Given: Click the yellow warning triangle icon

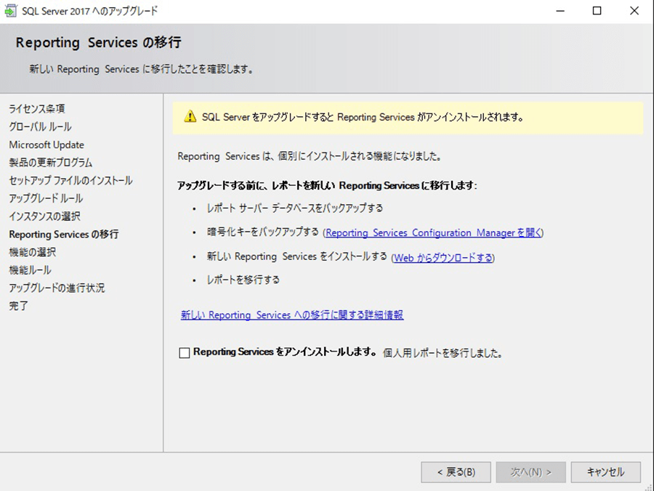Looking at the screenshot, I should click(x=190, y=116).
